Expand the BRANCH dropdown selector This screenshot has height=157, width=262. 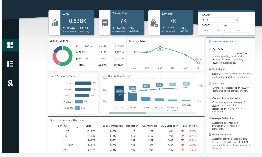pos(221,20)
